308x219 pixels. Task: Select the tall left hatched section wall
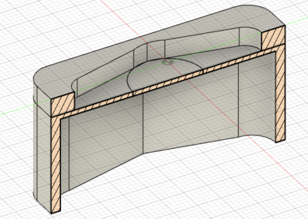[x=56, y=165]
